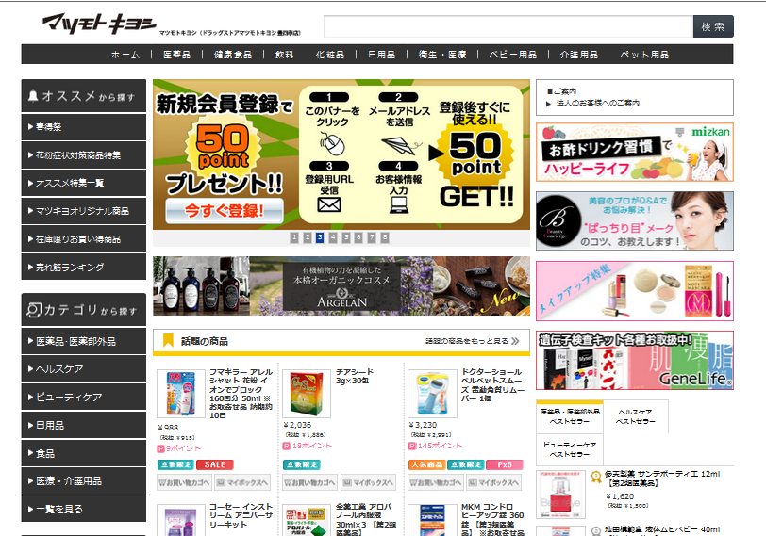Viewport: 766px width, 536px height.
Task: Add チアシード to お買い物カゴ
Action: (310, 483)
